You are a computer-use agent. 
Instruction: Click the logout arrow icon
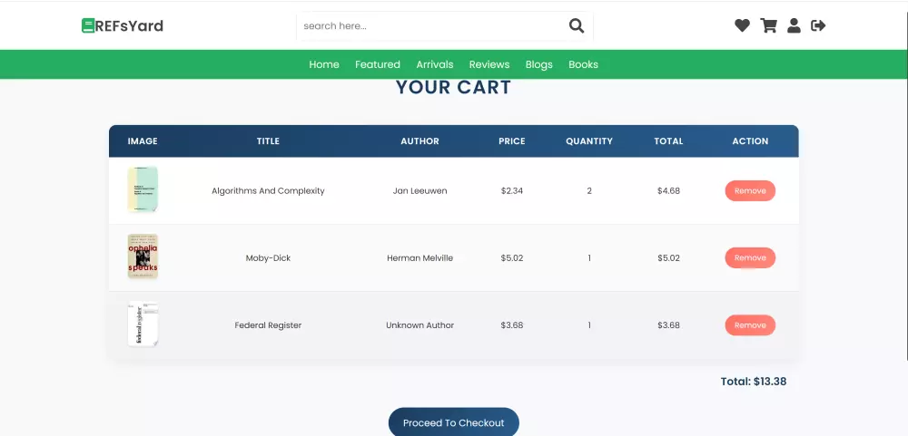click(818, 25)
